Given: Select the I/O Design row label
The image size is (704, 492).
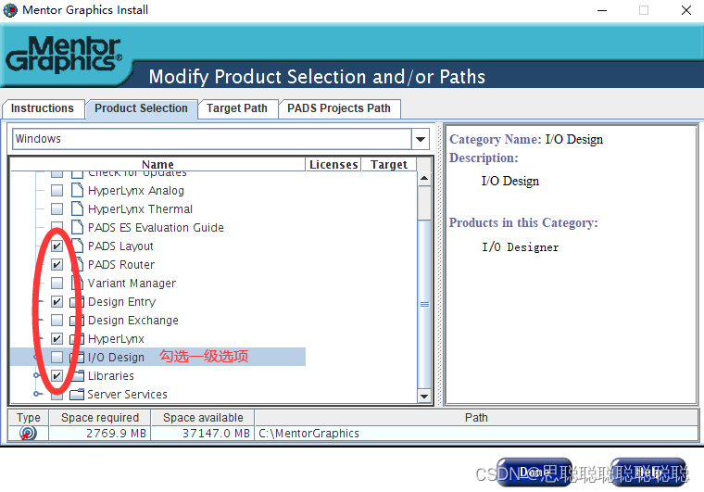Looking at the screenshot, I should pos(117,358).
